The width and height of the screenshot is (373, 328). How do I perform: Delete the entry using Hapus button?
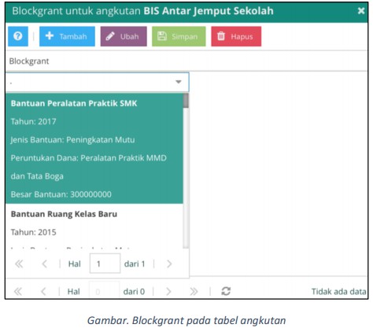pos(236,36)
